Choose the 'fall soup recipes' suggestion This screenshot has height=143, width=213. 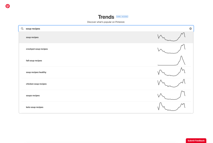coord(106,61)
